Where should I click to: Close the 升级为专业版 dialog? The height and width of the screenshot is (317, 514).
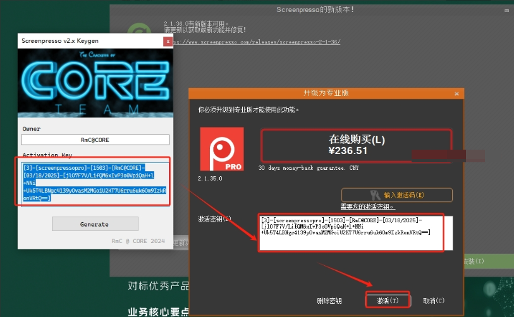[456, 93]
